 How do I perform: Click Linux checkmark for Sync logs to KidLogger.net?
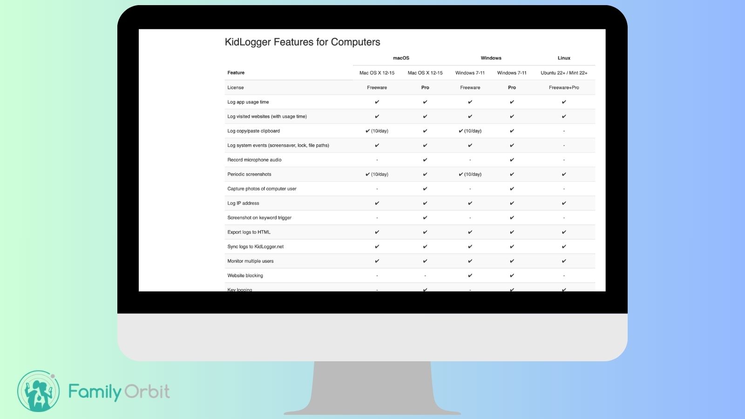tap(564, 246)
